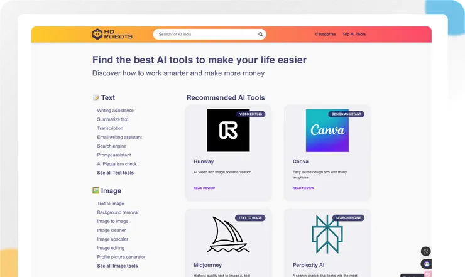Open See all Text tools
Viewport: 465px width, 277px height.
[x=115, y=173]
